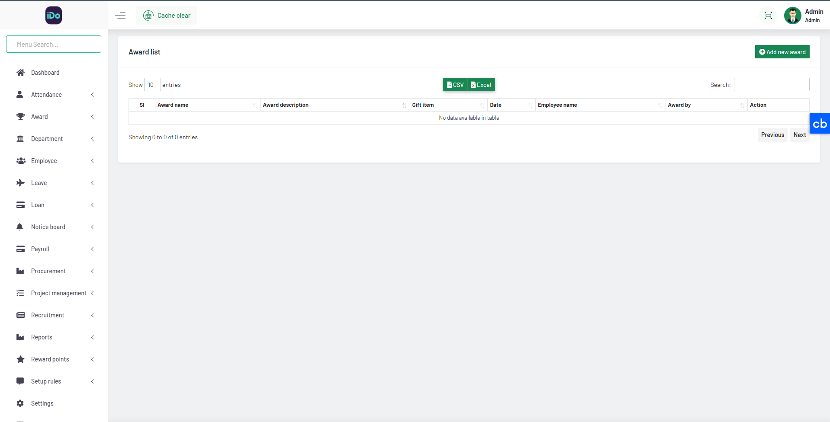
Task: Click the iDo logo icon
Action: [54, 16]
